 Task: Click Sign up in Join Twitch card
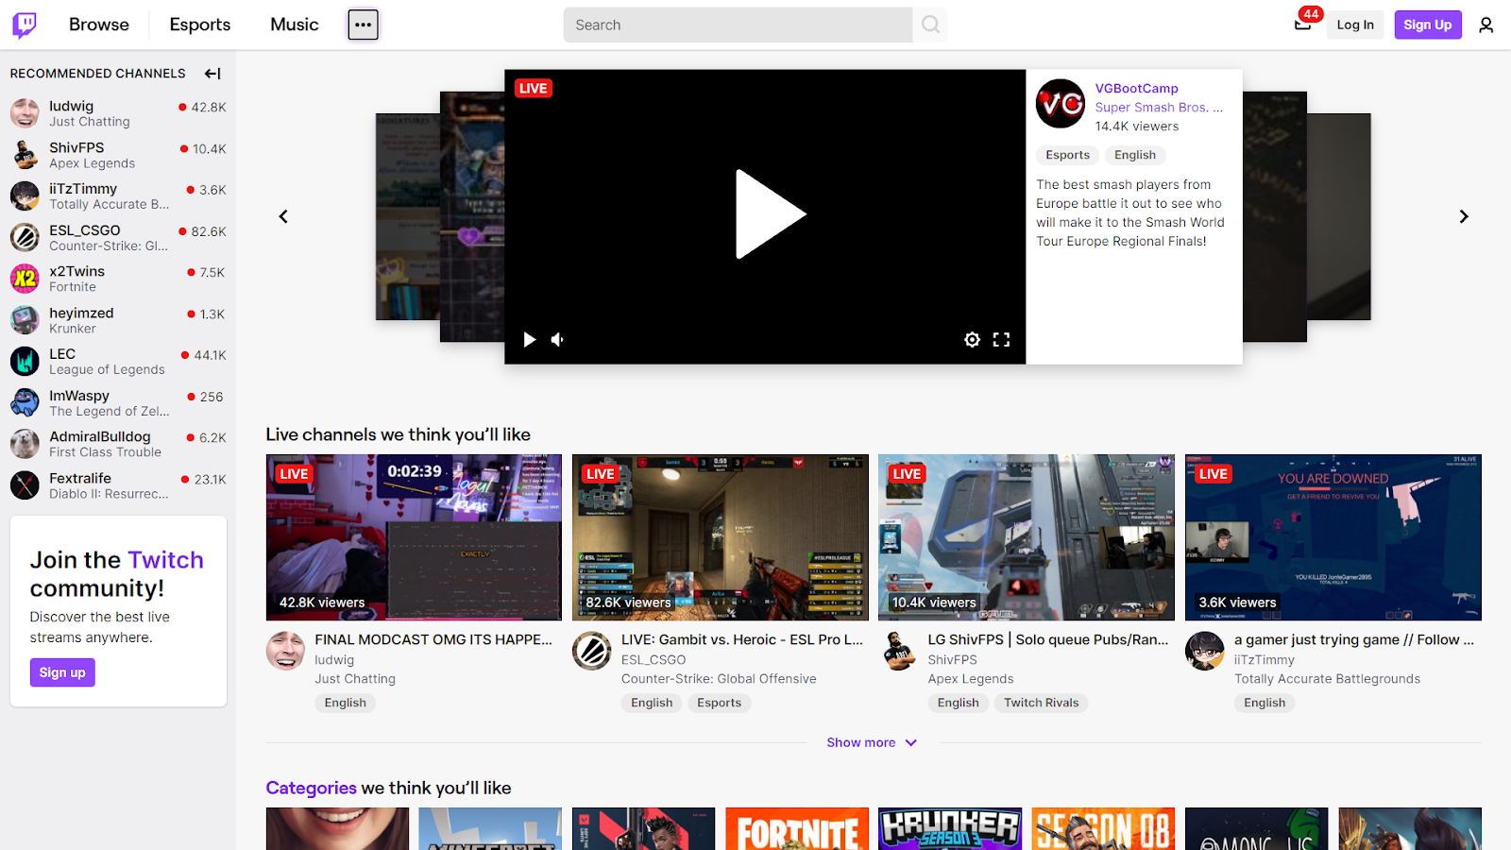[62, 672]
